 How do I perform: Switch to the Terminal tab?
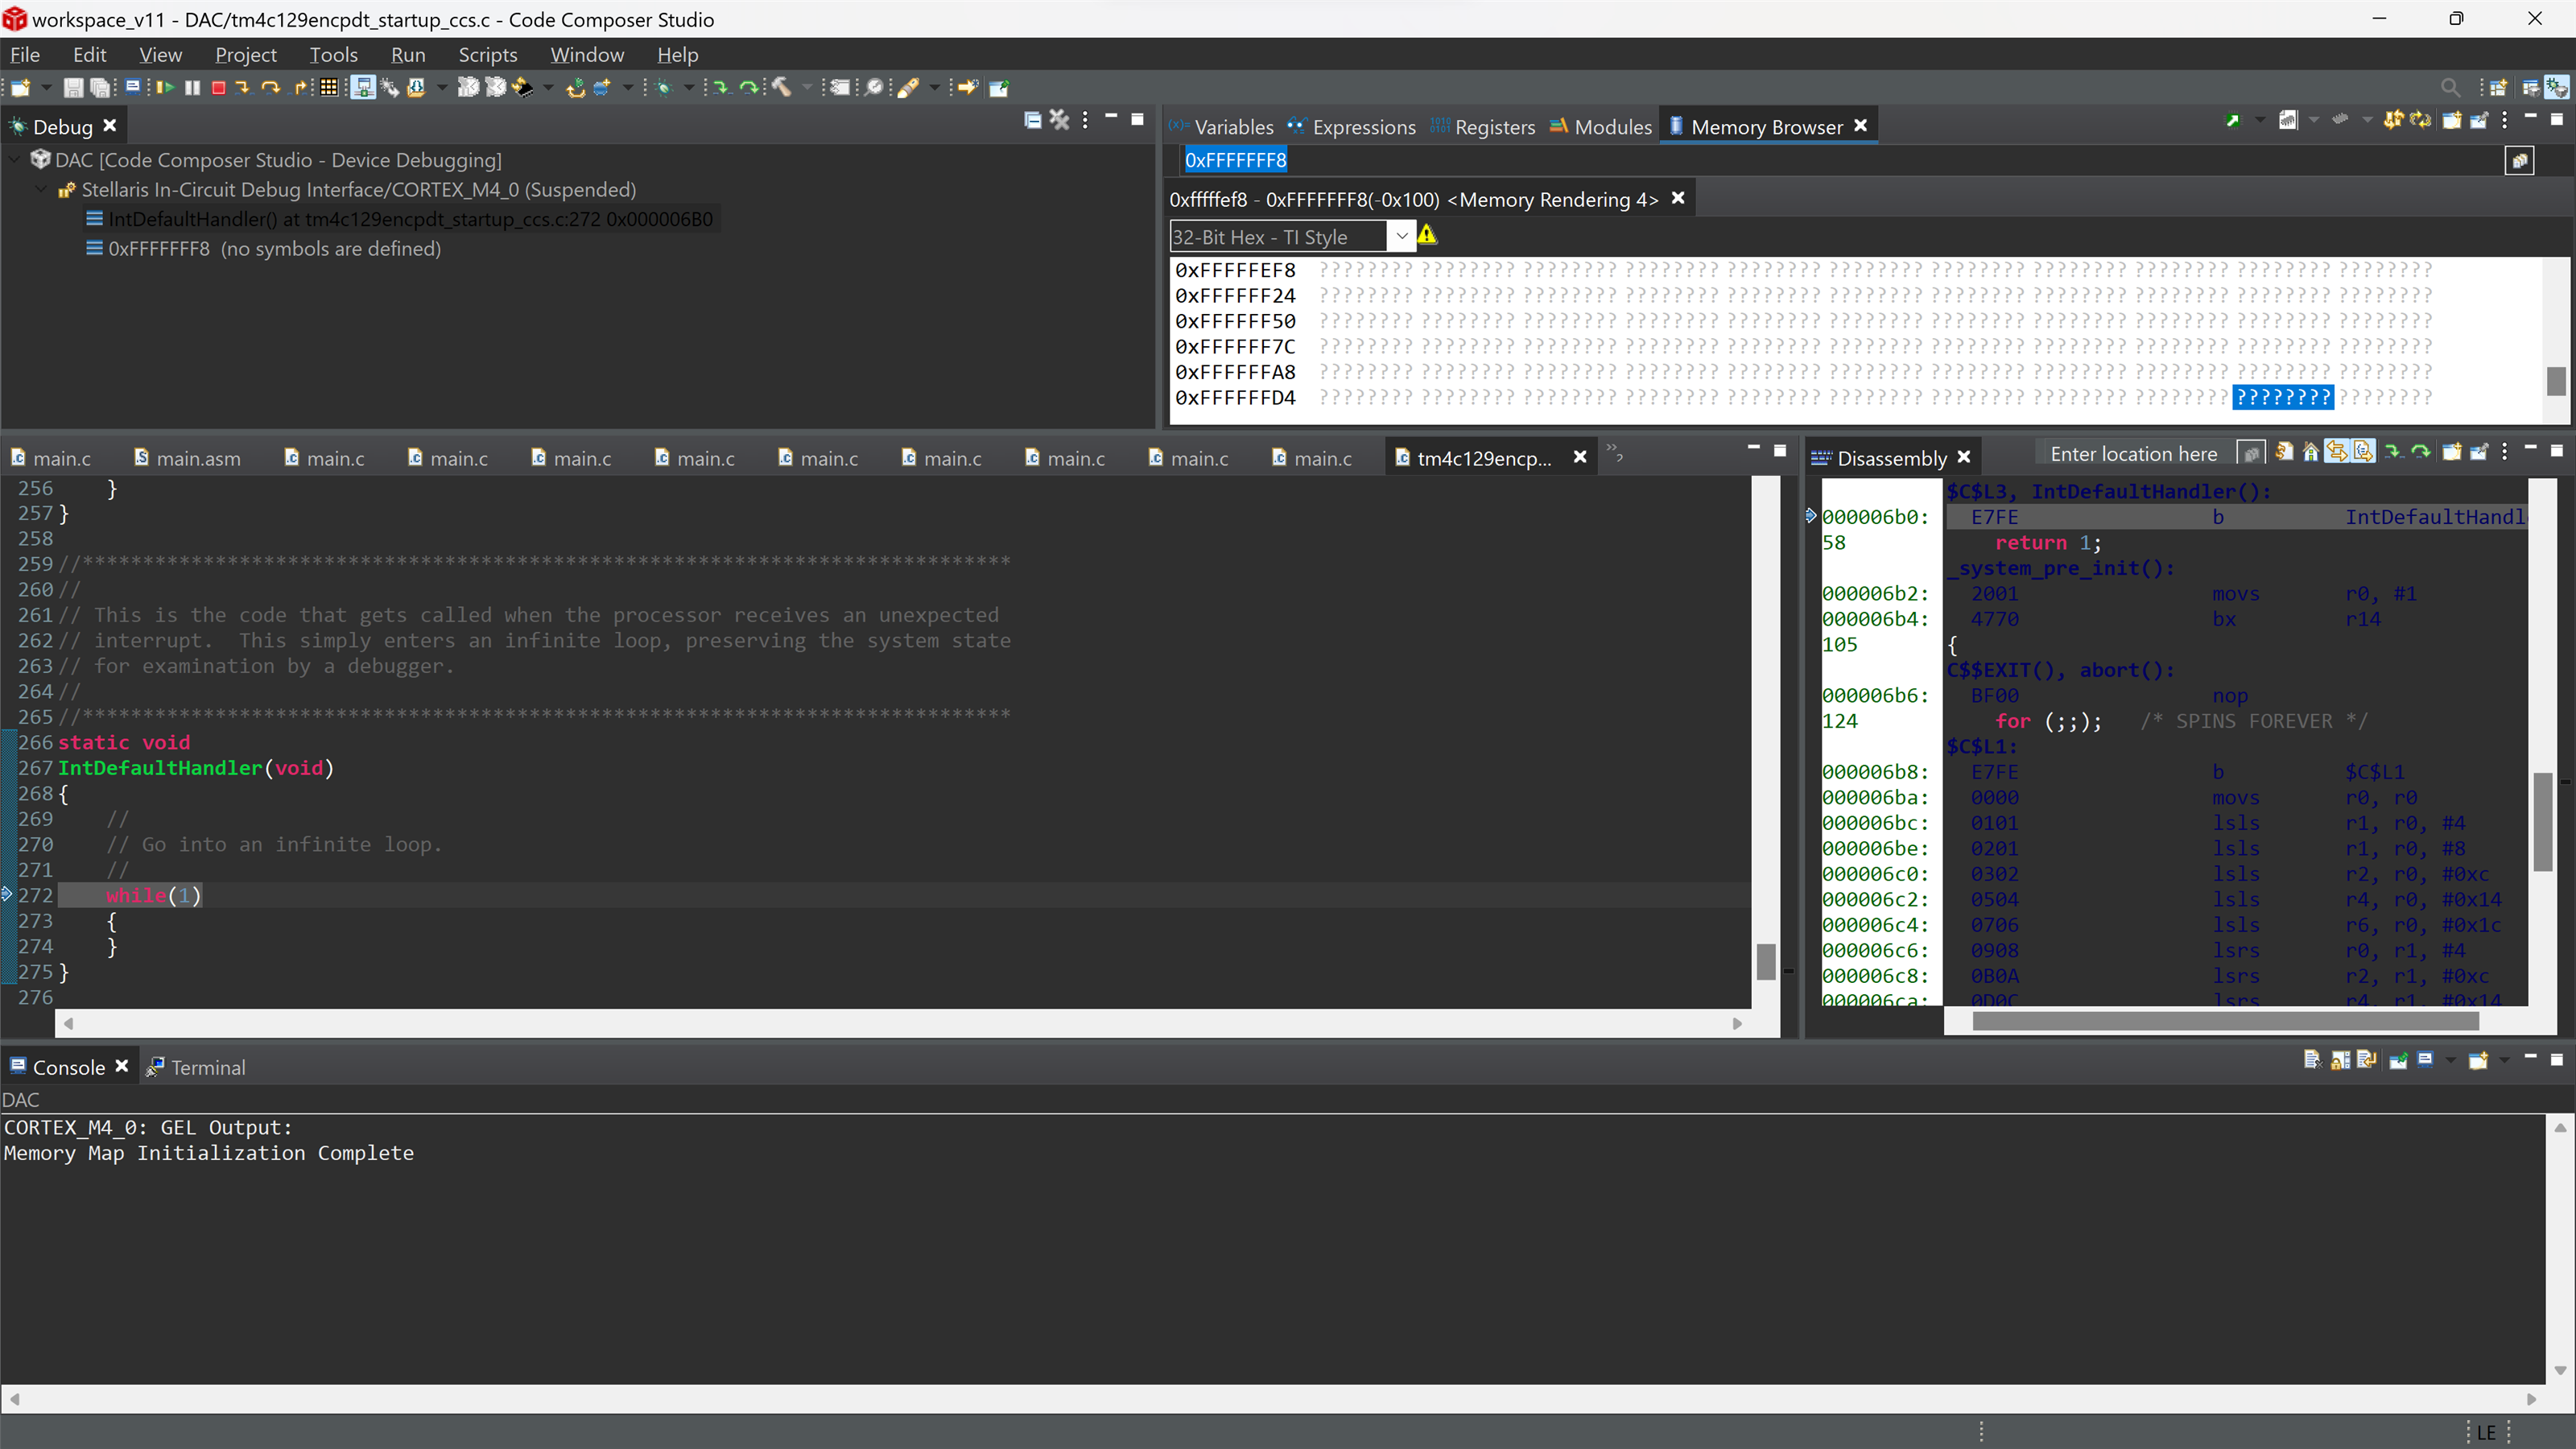click(196, 1067)
